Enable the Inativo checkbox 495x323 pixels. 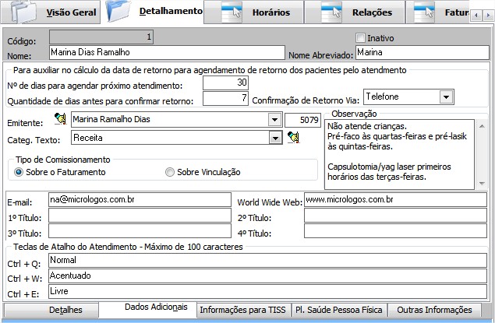pyautogui.click(x=360, y=37)
